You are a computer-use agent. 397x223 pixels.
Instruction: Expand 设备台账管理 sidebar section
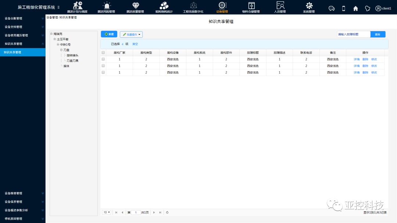point(23,18)
